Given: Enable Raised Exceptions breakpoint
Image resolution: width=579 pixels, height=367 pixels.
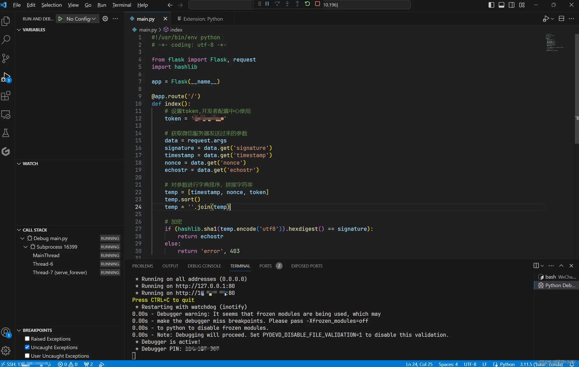Looking at the screenshot, I should (27, 339).
